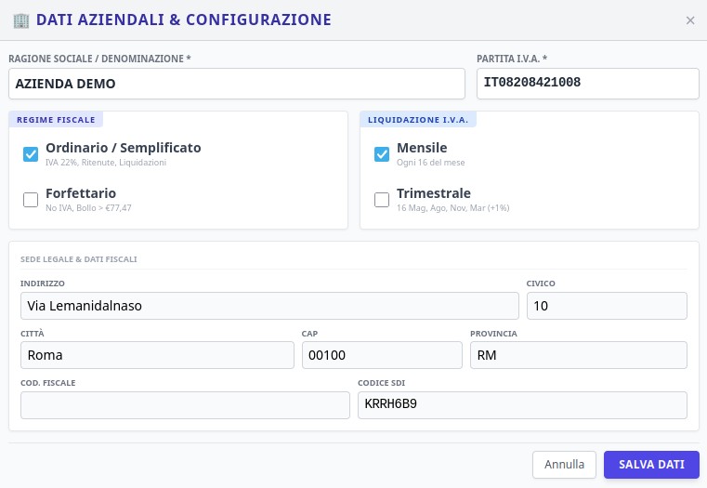Enable the Forfettario regime checkbox

pyautogui.click(x=31, y=199)
